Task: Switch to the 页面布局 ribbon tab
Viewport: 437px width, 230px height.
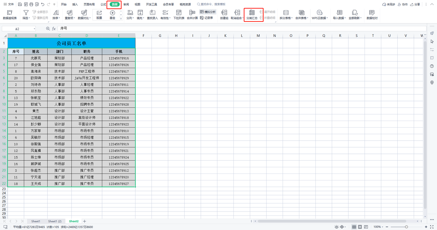Action: pos(89,4)
